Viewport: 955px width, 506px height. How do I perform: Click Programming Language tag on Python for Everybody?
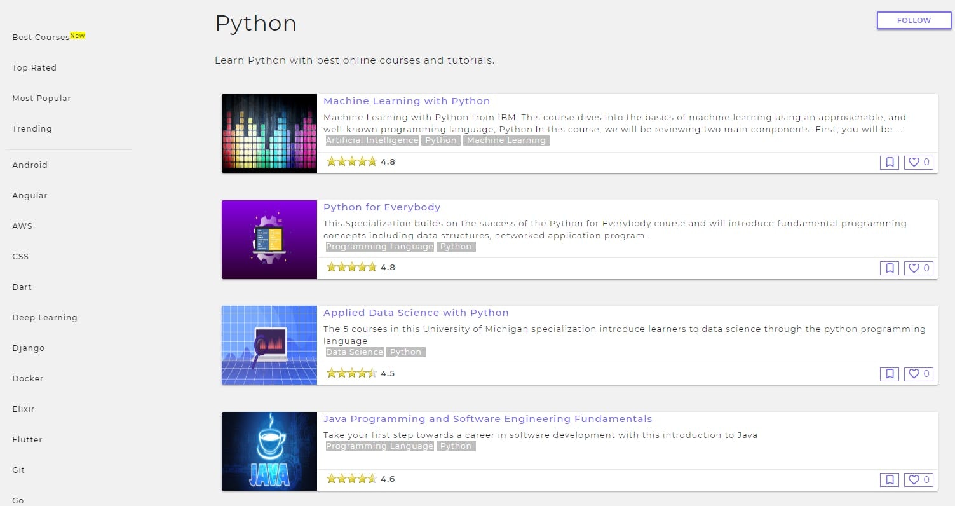click(x=380, y=247)
